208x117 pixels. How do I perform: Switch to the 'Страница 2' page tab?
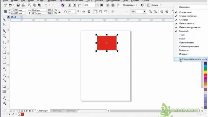(57, 110)
